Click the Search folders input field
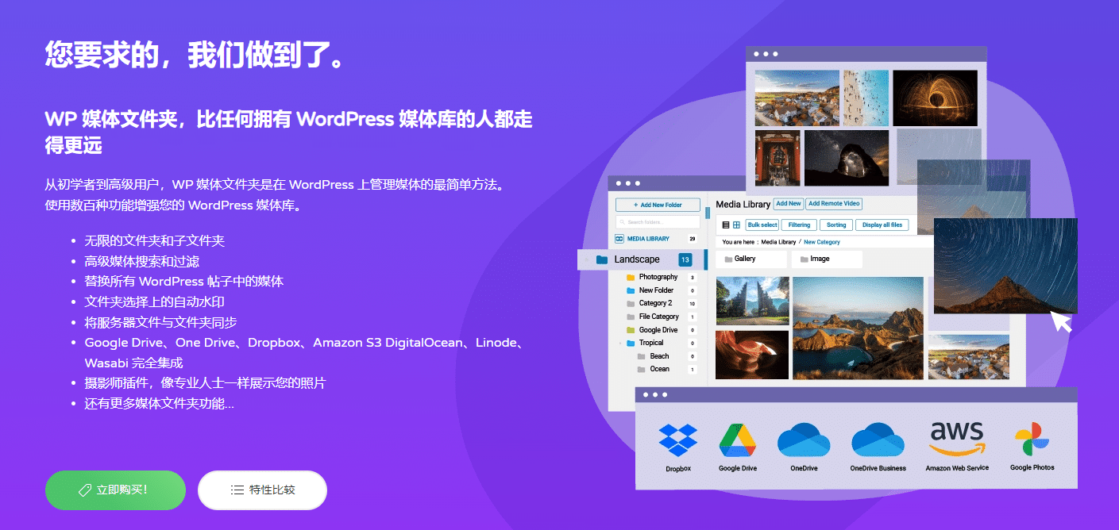The width and height of the screenshot is (1119, 530). pyautogui.click(x=658, y=222)
